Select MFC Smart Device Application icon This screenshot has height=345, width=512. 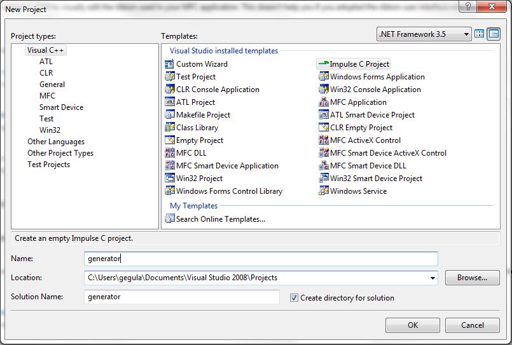coord(169,166)
